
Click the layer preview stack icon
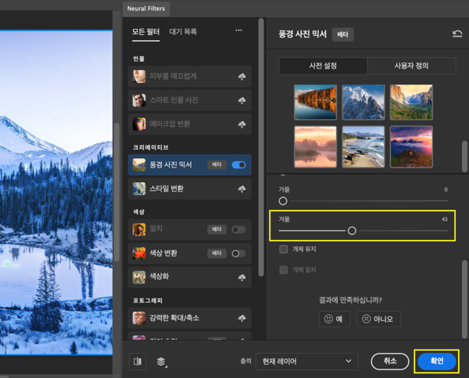[161, 362]
